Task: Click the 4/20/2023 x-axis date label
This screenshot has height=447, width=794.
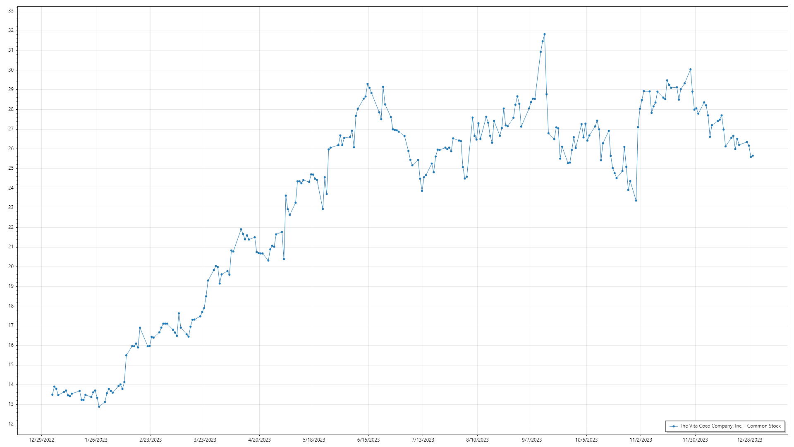Action: pyautogui.click(x=259, y=440)
